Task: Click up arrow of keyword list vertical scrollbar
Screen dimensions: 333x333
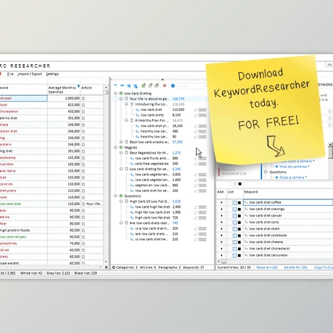Action: coord(106,88)
